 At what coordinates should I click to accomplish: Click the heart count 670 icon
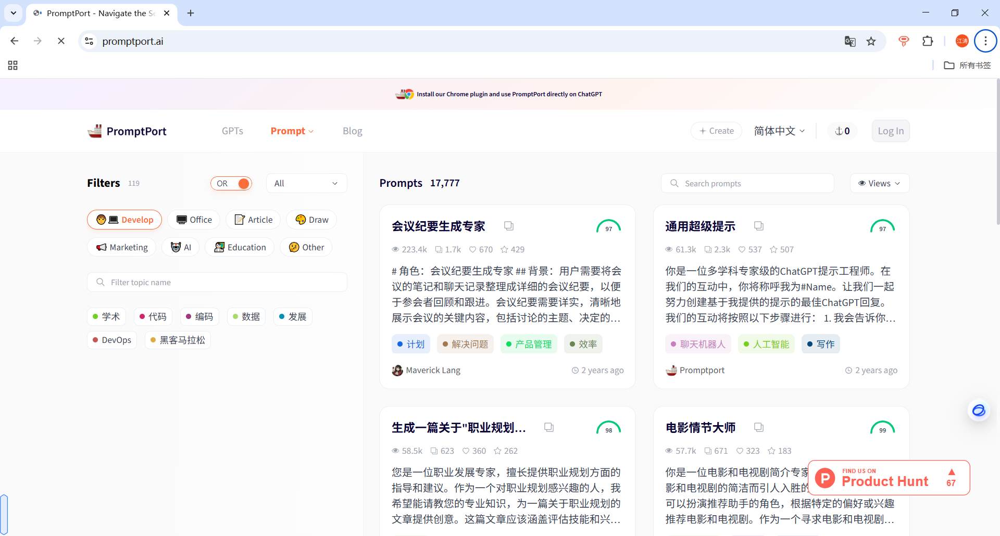point(472,249)
